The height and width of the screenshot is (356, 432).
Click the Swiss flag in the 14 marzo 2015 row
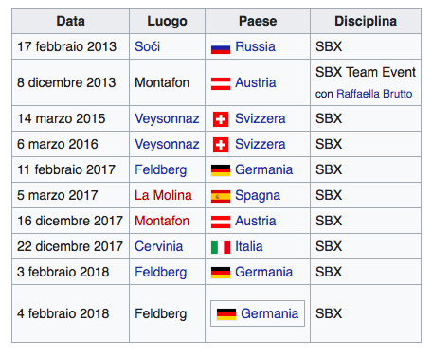click(x=221, y=119)
